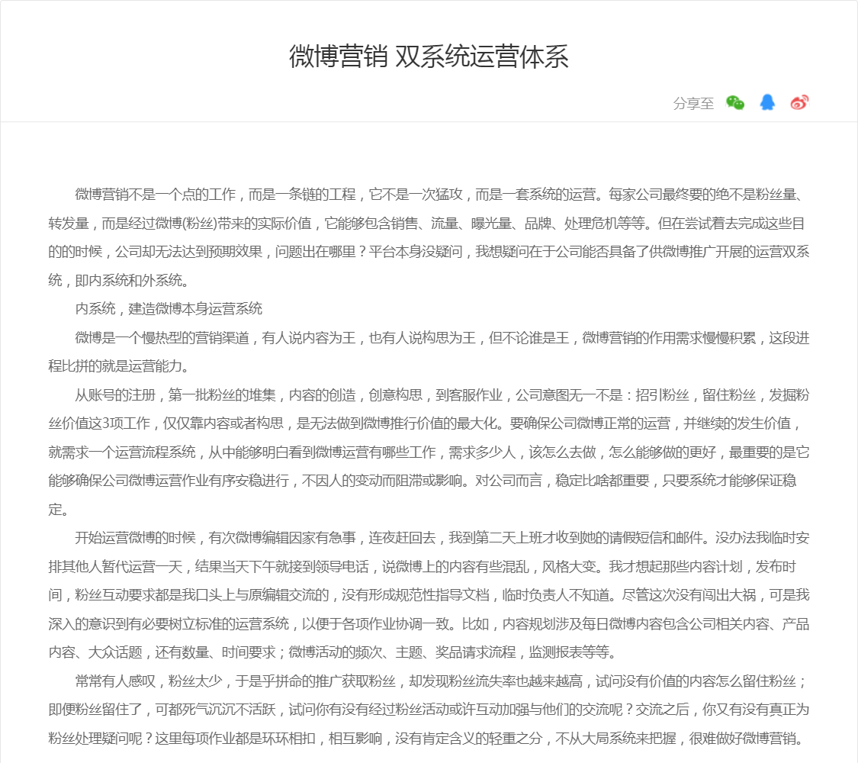This screenshot has height=763, width=858.
Task: Click the line beginning 排其他人暂代运营一天
Action: tap(429, 567)
